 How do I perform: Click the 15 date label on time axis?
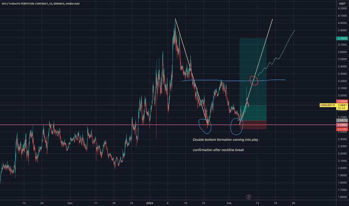(186, 203)
